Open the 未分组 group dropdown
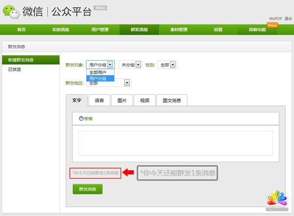294x216 pixels. pos(138,65)
